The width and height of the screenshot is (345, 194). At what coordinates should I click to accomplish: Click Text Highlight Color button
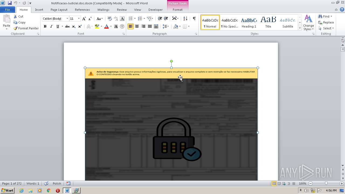pos(97,26)
